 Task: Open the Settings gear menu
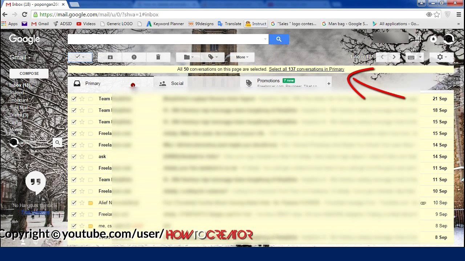(x=441, y=57)
